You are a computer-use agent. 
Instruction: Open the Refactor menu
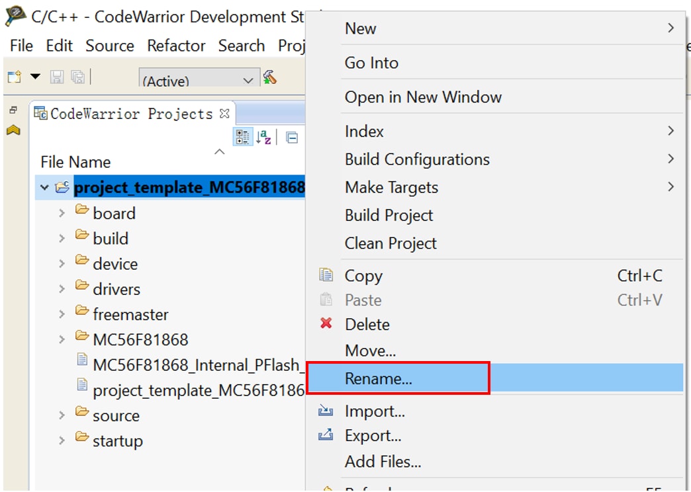point(175,46)
